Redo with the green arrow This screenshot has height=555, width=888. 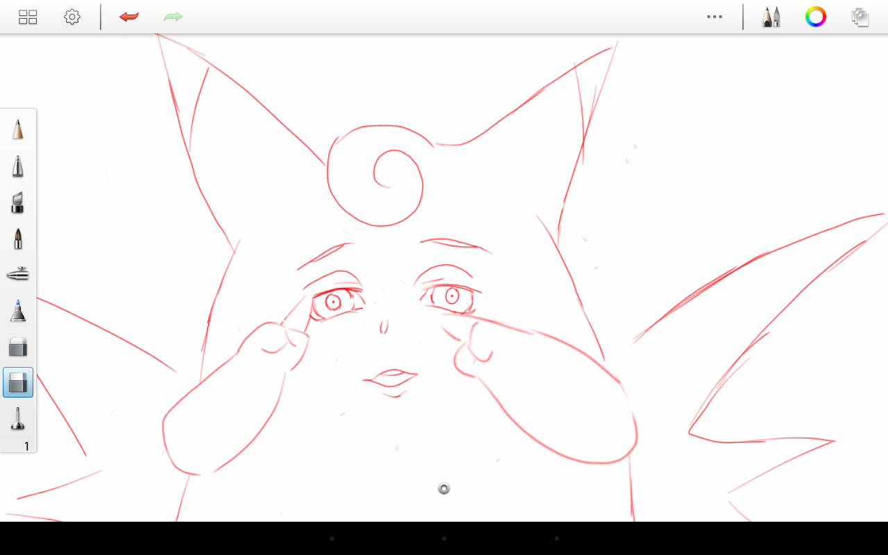[x=173, y=17]
